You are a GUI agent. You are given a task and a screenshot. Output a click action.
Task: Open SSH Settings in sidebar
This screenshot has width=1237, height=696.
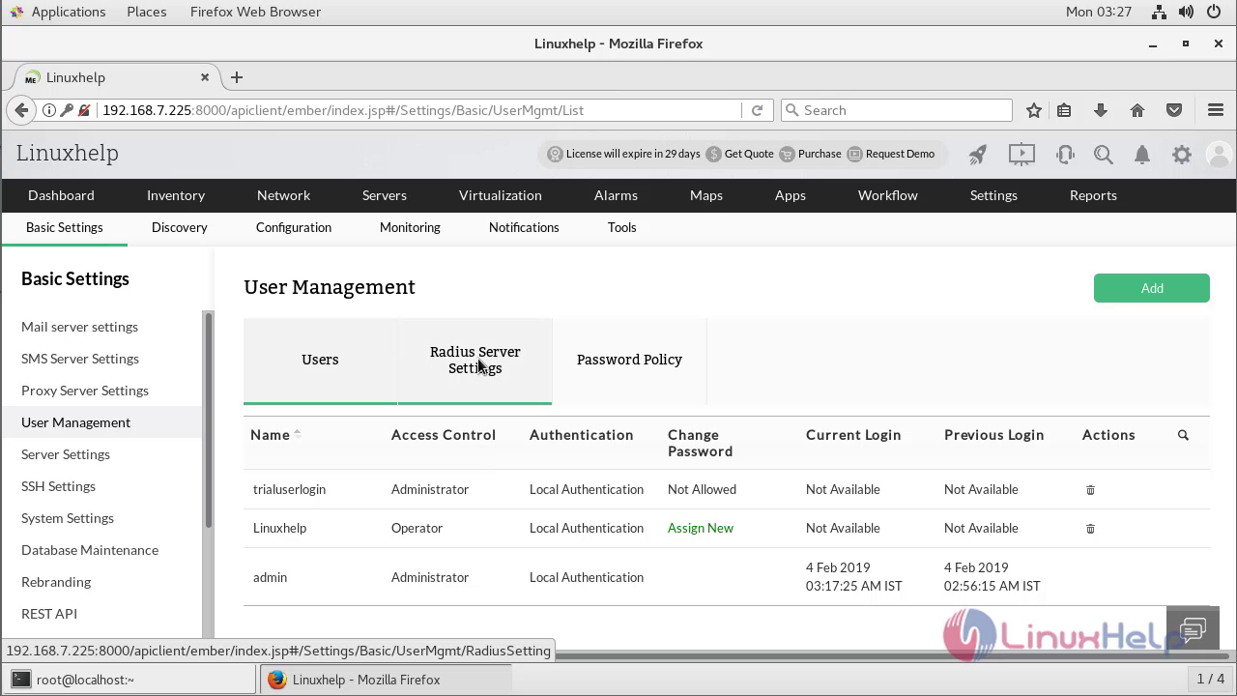58,486
